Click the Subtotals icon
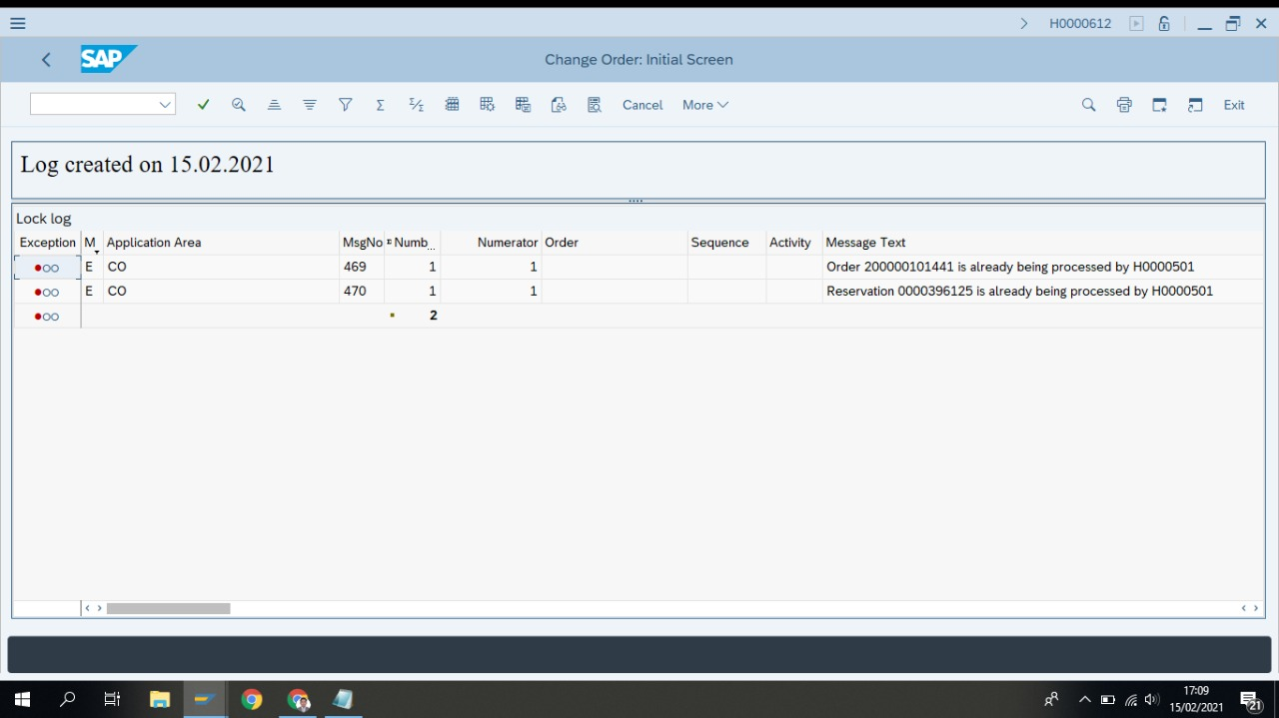Viewport: 1279px width, 718px height. (417, 105)
